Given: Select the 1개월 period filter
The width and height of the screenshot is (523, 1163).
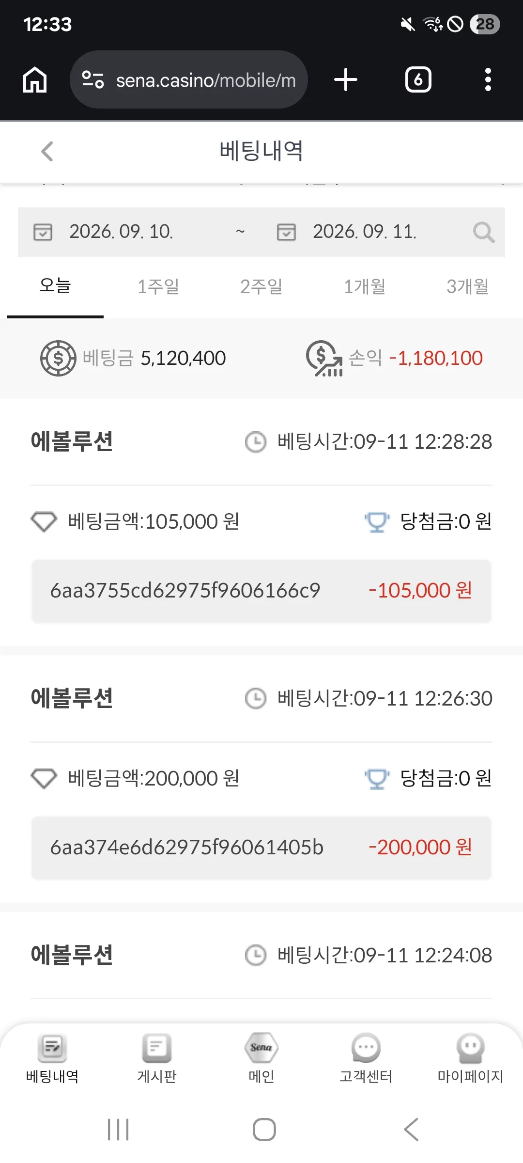Looking at the screenshot, I should (365, 286).
